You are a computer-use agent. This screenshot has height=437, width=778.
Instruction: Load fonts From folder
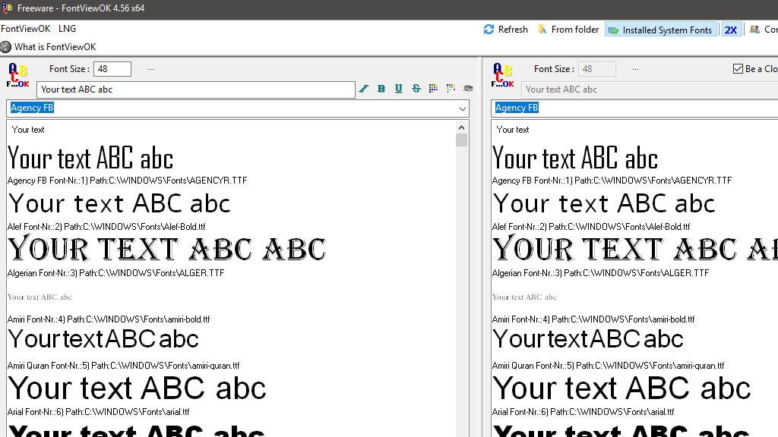pyautogui.click(x=568, y=30)
